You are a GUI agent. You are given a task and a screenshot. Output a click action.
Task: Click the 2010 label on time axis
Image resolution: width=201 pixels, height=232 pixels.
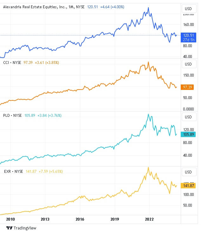[10, 219]
